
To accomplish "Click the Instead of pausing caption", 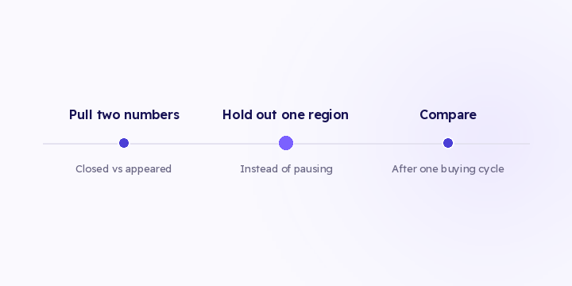I will click(286, 169).
